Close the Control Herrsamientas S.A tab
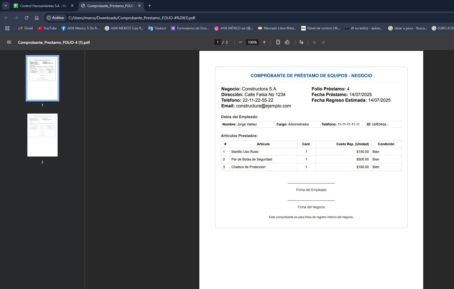This screenshot has height=289, width=454. point(72,6)
